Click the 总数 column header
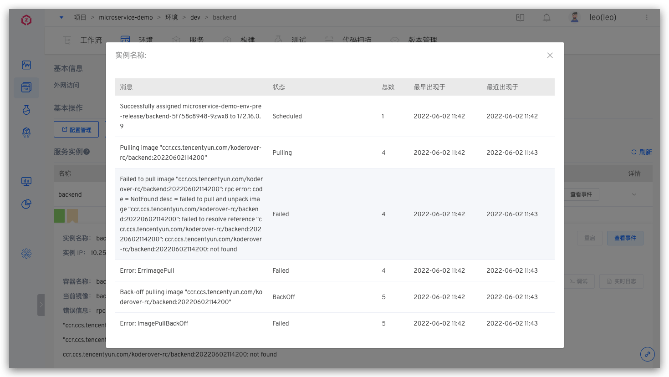 [x=388, y=87]
